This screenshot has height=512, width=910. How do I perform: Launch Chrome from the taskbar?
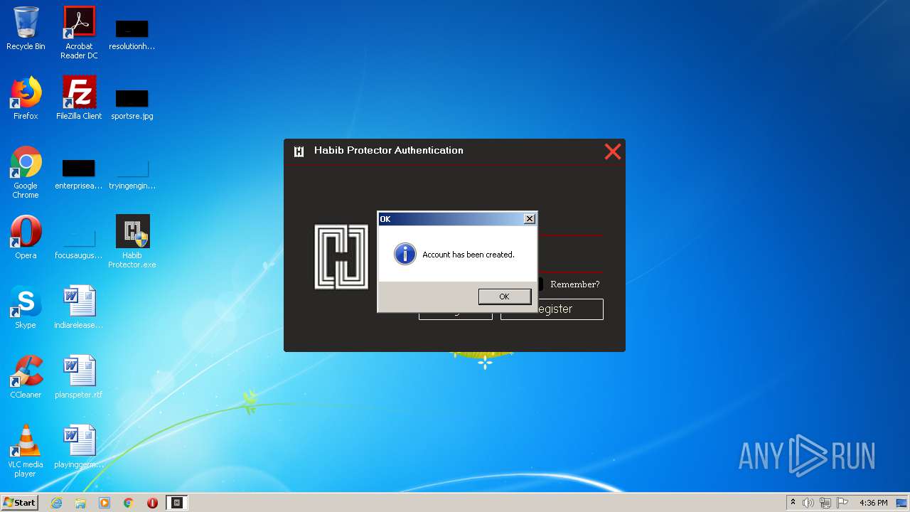[x=129, y=503]
